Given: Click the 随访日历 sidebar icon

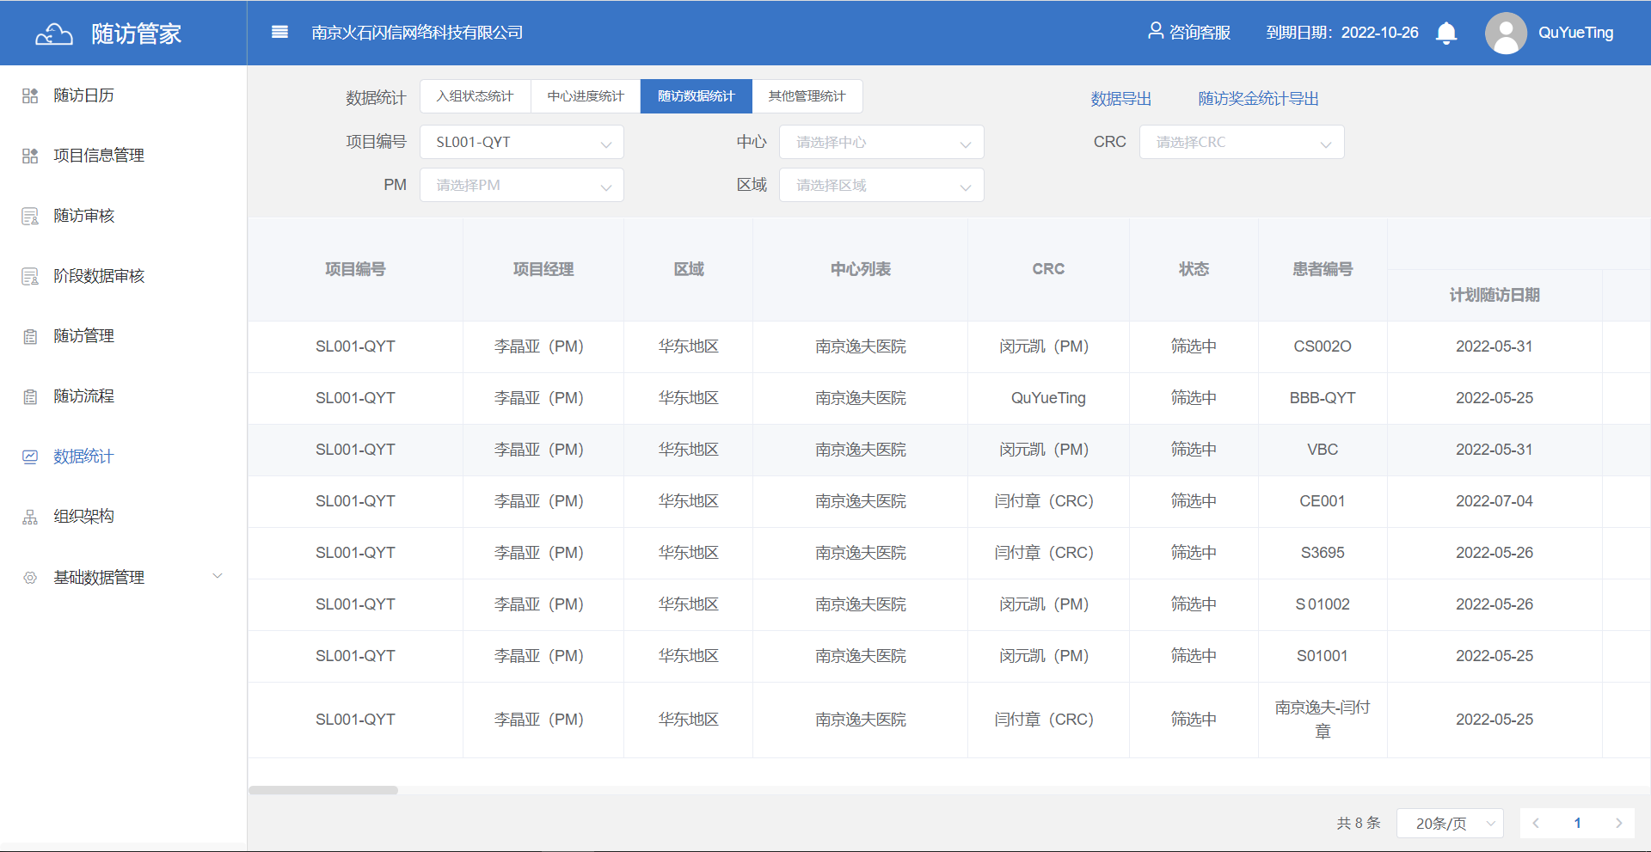Looking at the screenshot, I should point(30,95).
